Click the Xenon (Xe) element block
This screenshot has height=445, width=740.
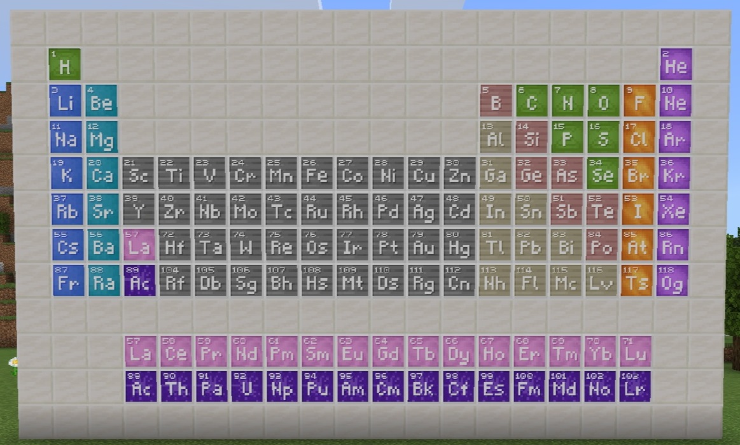coord(673,209)
